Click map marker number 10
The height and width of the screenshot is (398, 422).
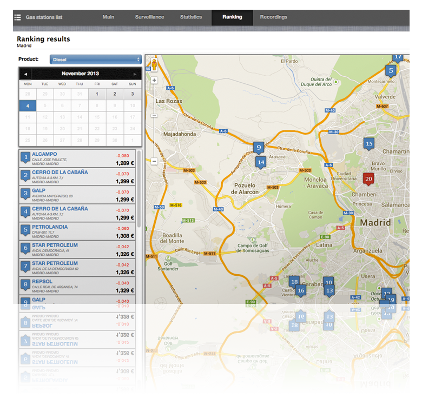coord(328,281)
